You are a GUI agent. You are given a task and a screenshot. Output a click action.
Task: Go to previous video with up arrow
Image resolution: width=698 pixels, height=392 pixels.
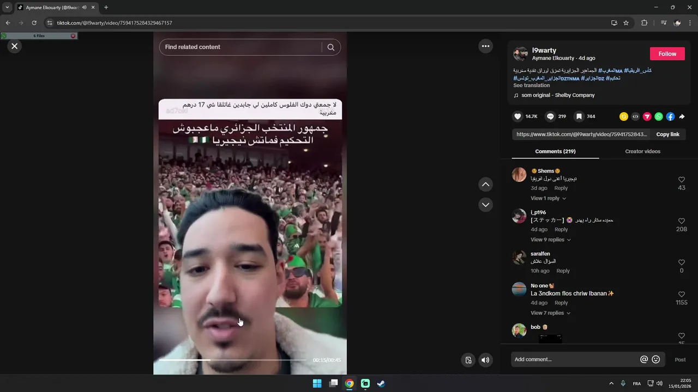click(x=485, y=185)
